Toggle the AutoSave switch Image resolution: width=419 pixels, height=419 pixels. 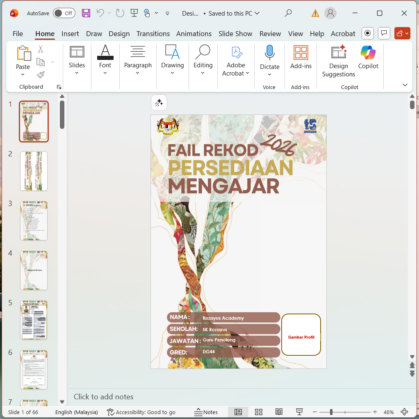64,13
